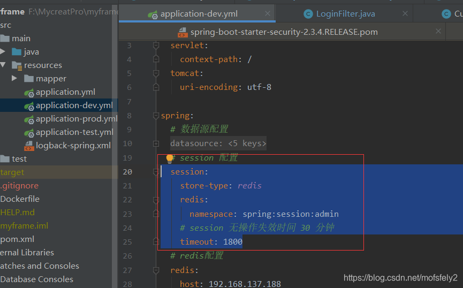The image size is (463, 288).
Task: Select the java source folder
Action: point(31,52)
